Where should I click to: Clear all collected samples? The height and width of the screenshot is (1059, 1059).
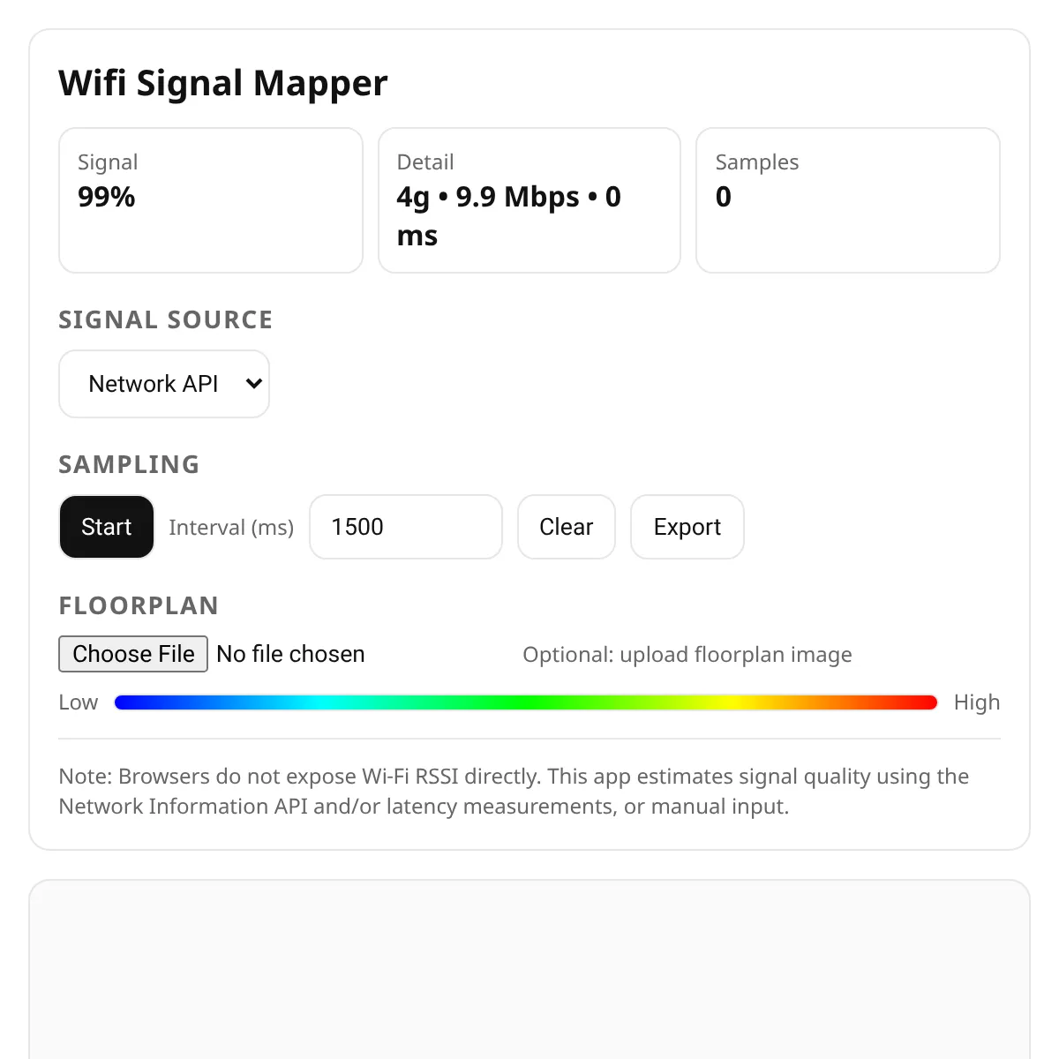[x=566, y=527]
